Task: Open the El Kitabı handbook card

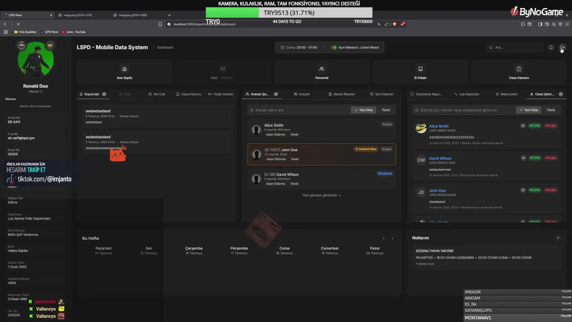Action: (420, 72)
